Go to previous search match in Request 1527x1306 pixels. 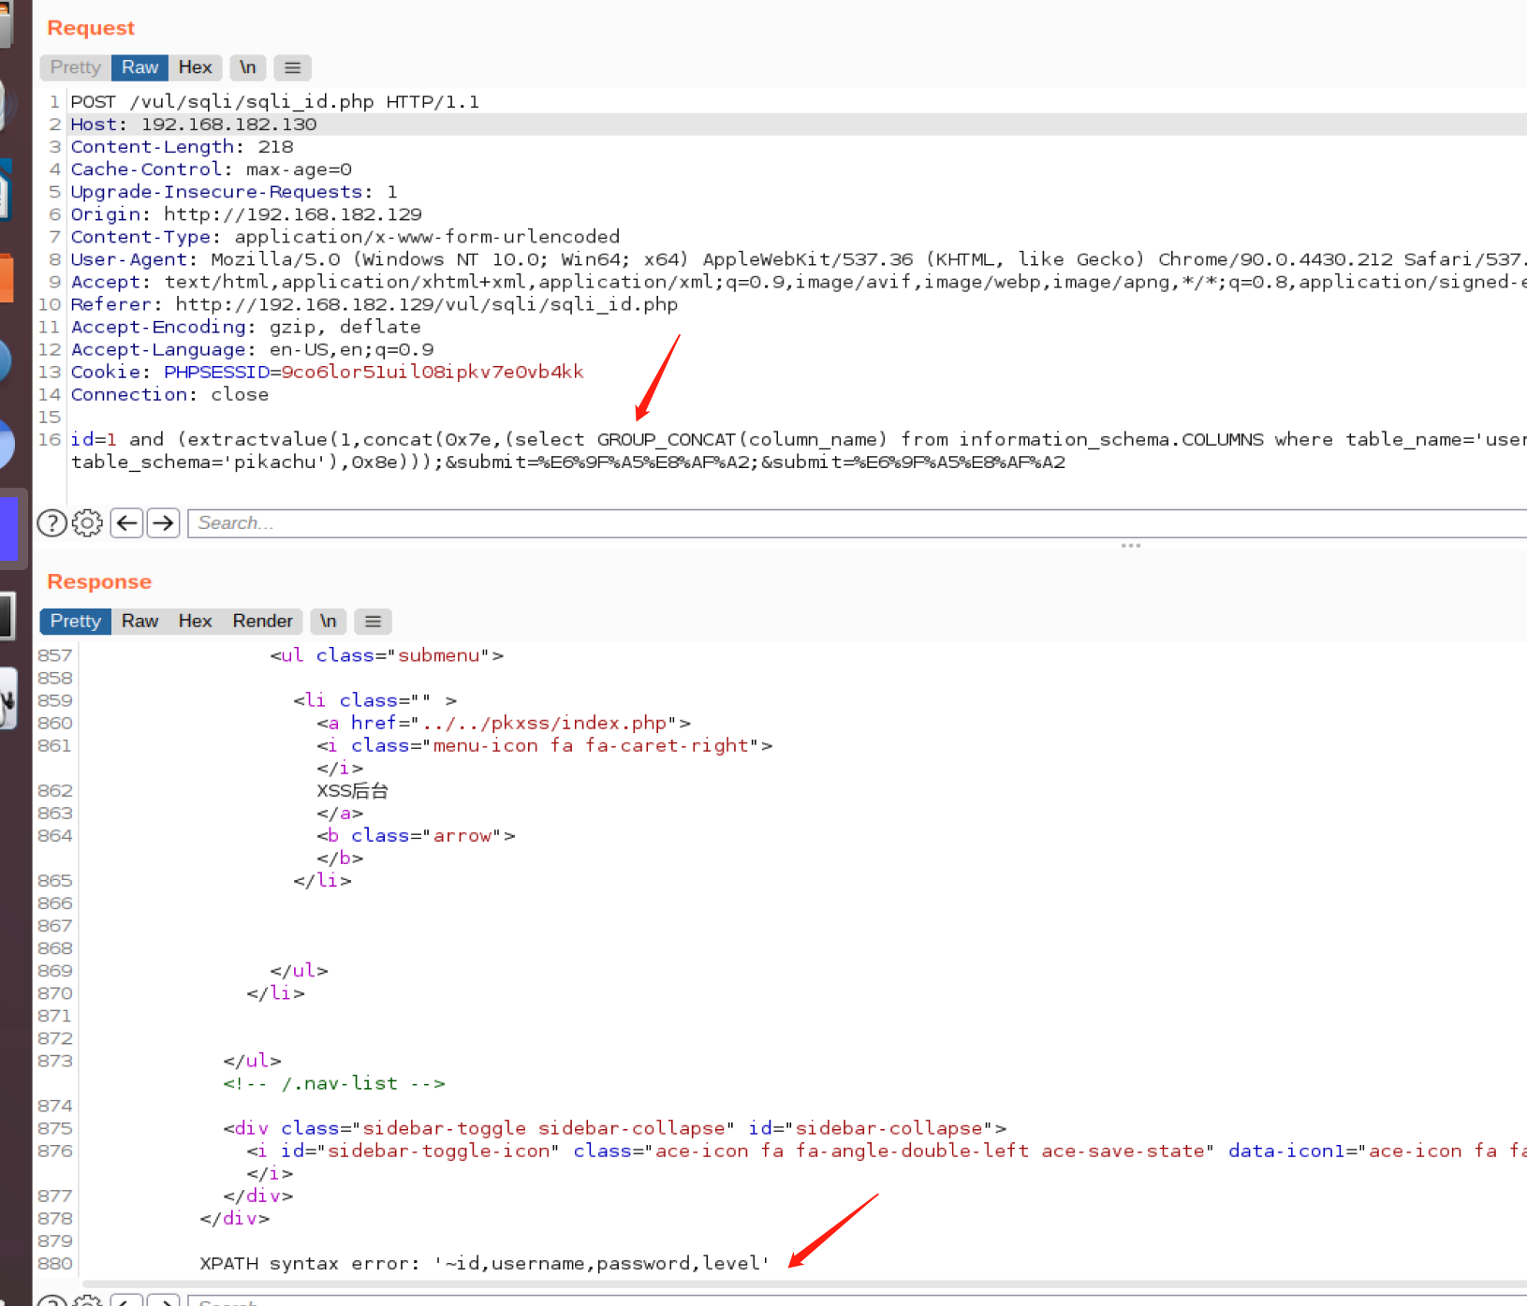coord(127,522)
